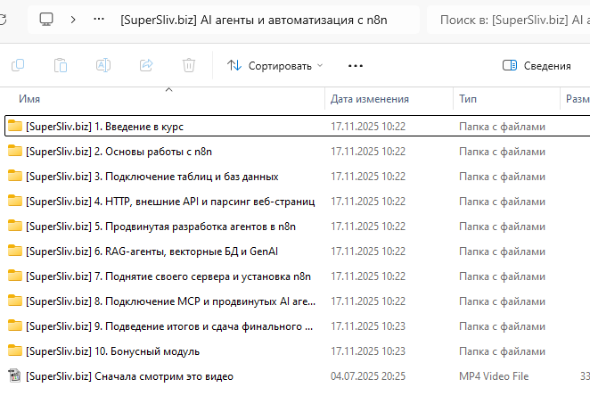The image size is (590, 396).
Task: Click folder icon of "5. Продвинутая разработка"
Action: [x=15, y=226]
